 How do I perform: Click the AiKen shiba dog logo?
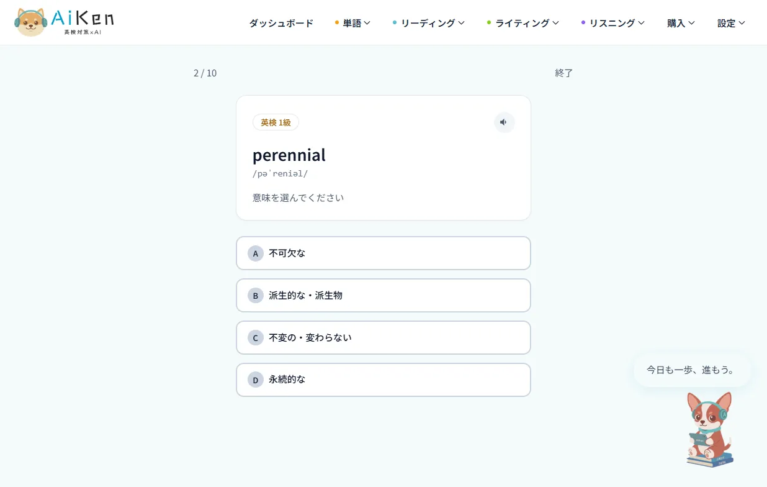coord(65,22)
